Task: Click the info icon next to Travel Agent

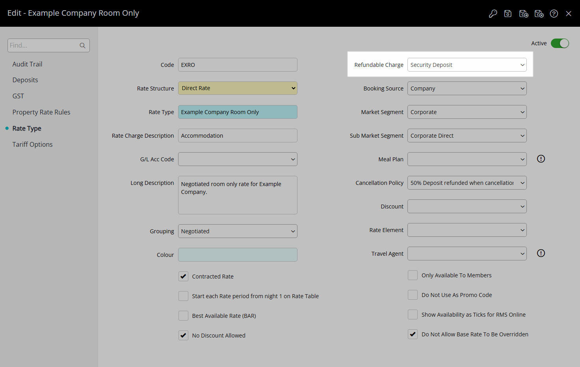Action: (541, 253)
